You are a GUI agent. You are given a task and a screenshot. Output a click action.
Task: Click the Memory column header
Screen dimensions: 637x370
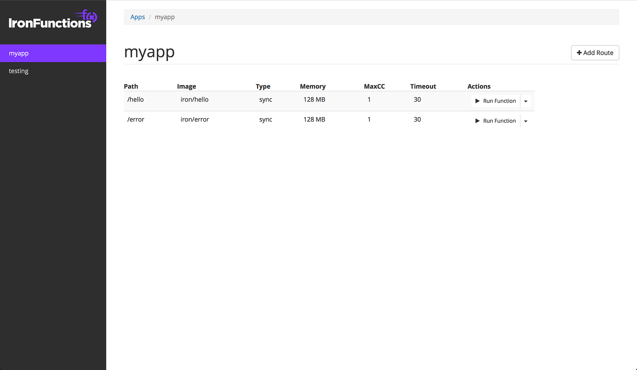tap(313, 86)
